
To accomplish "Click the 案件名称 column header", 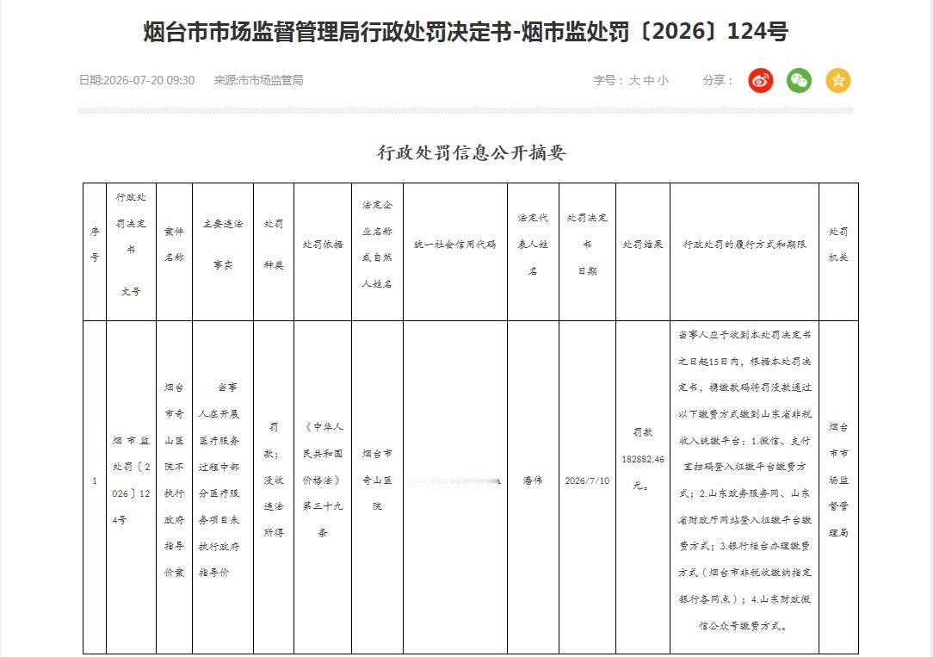I will tap(175, 251).
